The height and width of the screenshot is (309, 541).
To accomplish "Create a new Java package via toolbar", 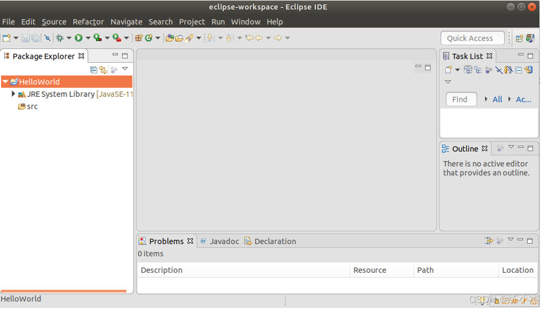I will tap(139, 38).
